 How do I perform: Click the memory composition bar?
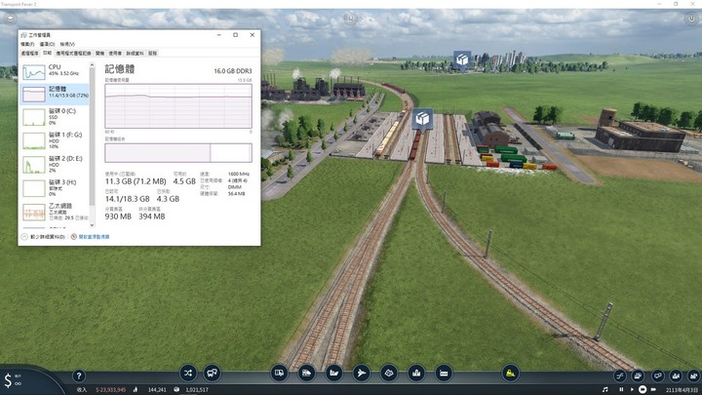pos(178,153)
